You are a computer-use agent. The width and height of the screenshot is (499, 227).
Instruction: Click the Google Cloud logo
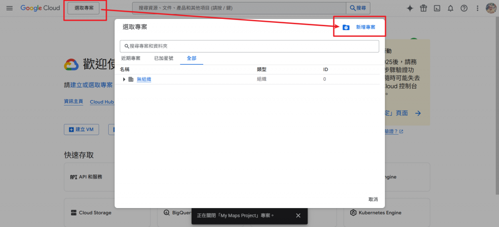pos(40,8)
